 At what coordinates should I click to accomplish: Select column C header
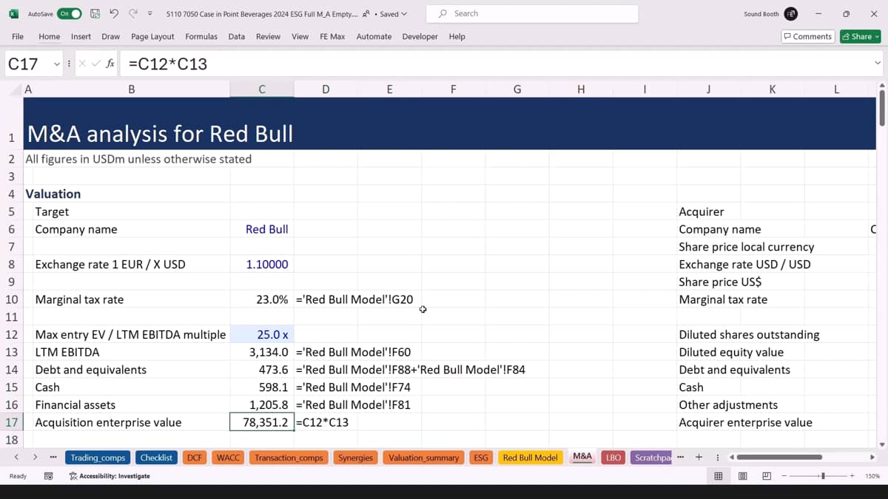coord(262,89)
